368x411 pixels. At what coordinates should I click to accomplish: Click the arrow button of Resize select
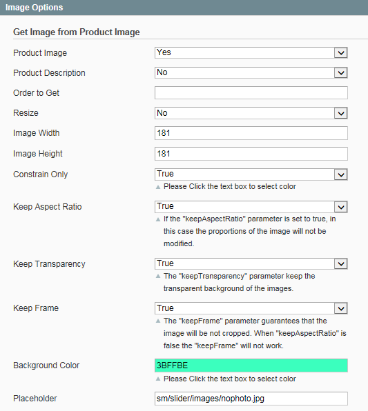(340, 113)
